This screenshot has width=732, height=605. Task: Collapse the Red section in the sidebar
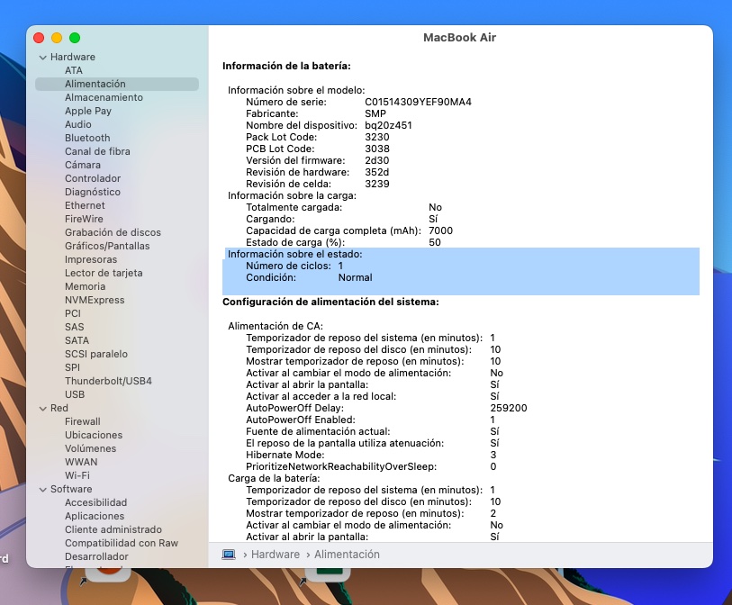42,409
